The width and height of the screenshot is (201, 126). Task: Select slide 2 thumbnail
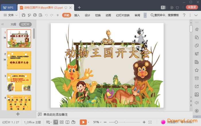point(19,60)
